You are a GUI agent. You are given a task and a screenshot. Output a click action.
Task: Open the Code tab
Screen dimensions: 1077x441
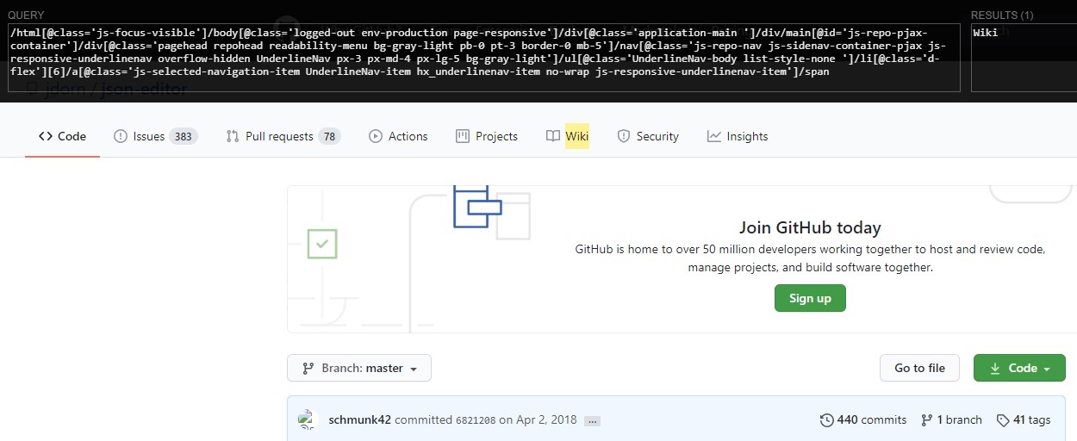pyautogui.click(x=62, y=136)
